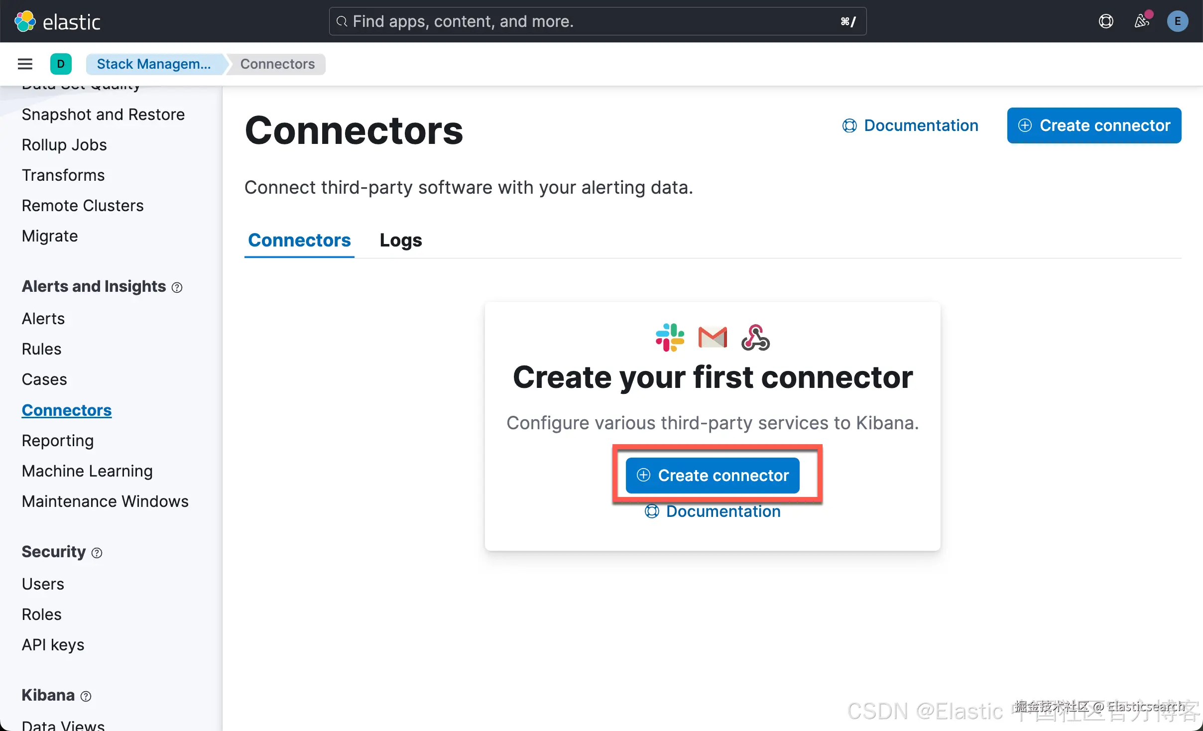Screen dimensions: 1203x731
Task: Click help icon beside Security heading
Action: pyautogui.click(x=97, y=553)
